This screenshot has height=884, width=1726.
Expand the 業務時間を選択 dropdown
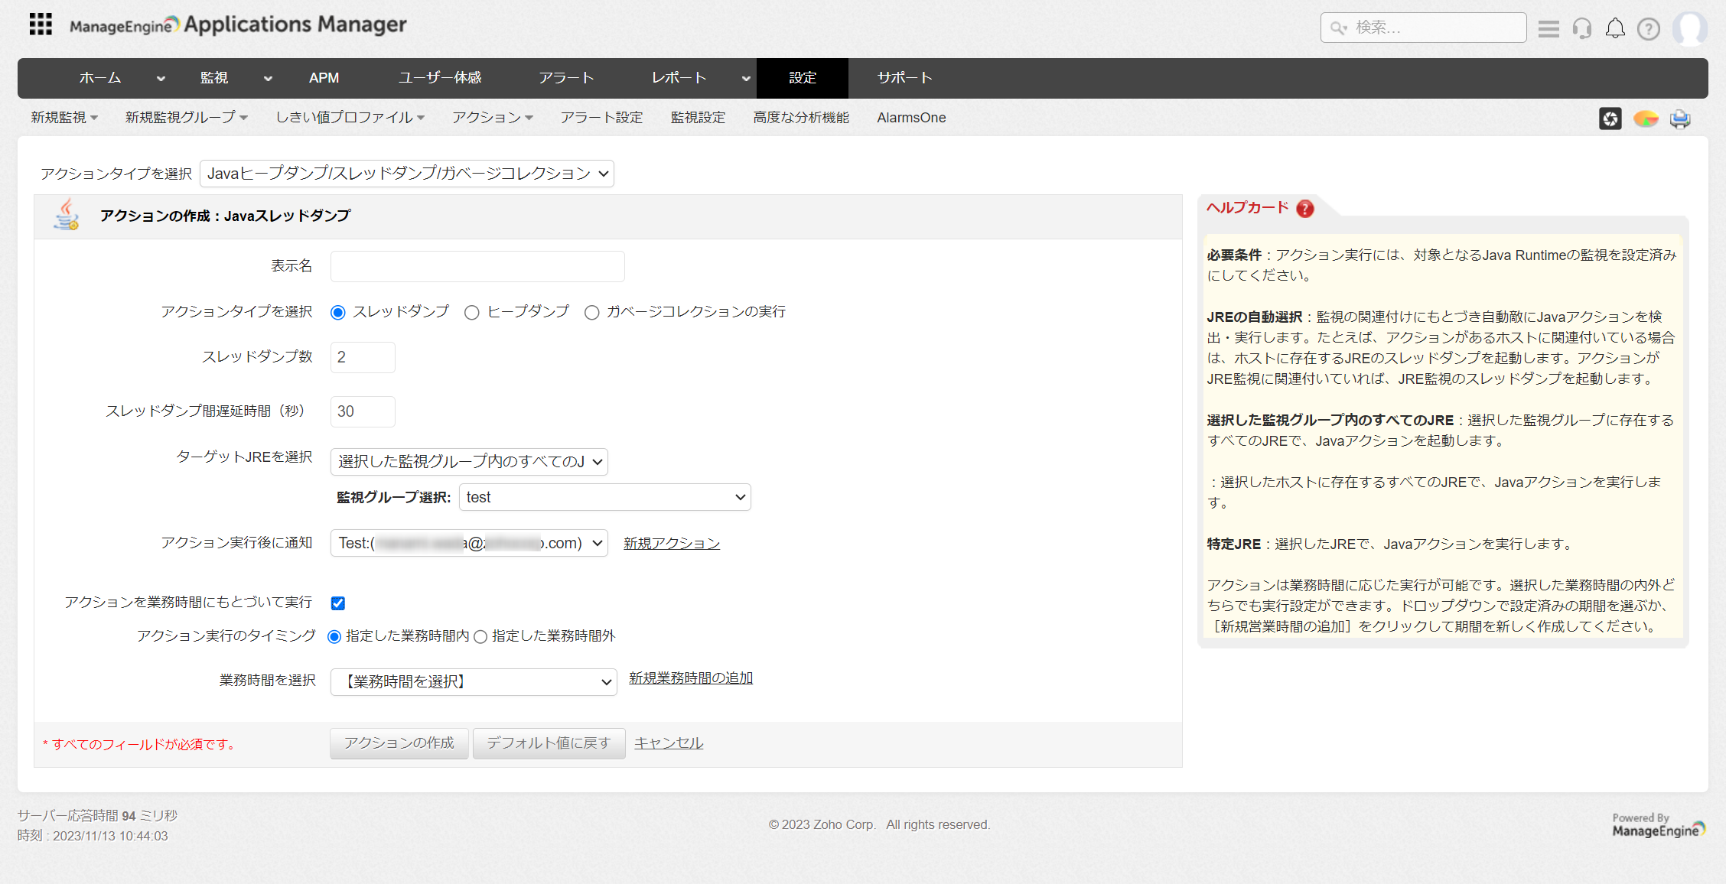pos(474,681)
